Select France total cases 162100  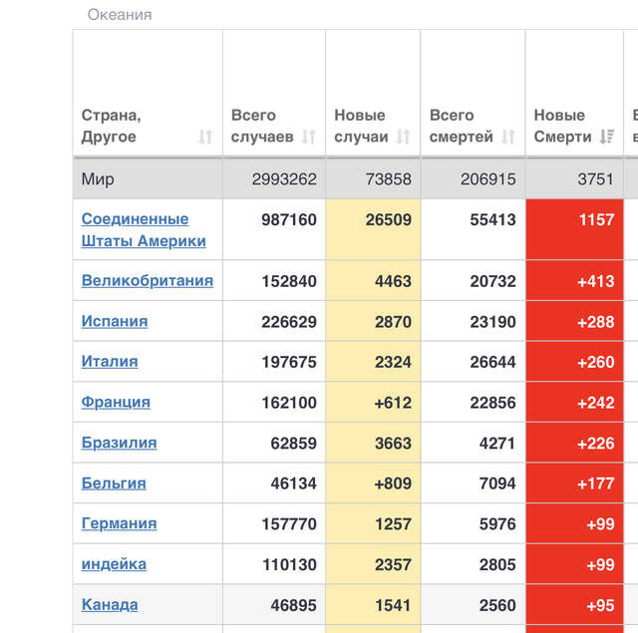pos(289,403)
